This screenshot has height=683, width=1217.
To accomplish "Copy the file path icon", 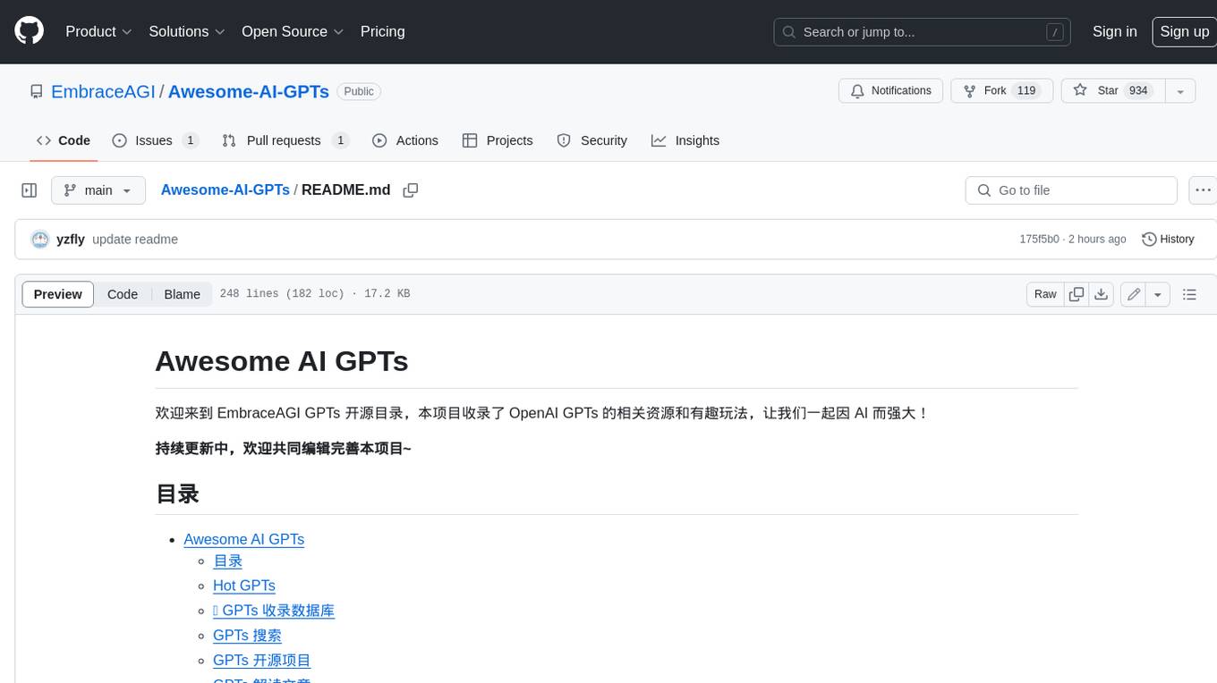I will [411, 190].
